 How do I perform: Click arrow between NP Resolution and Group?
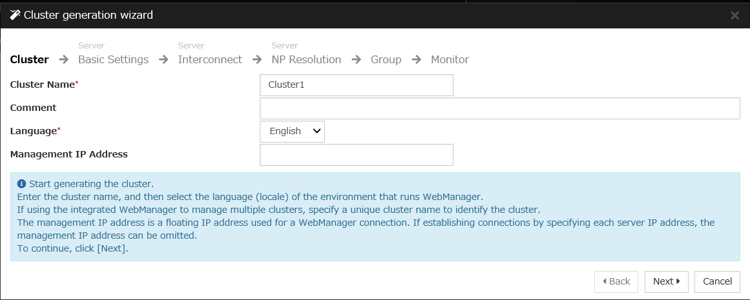(356, 59)
